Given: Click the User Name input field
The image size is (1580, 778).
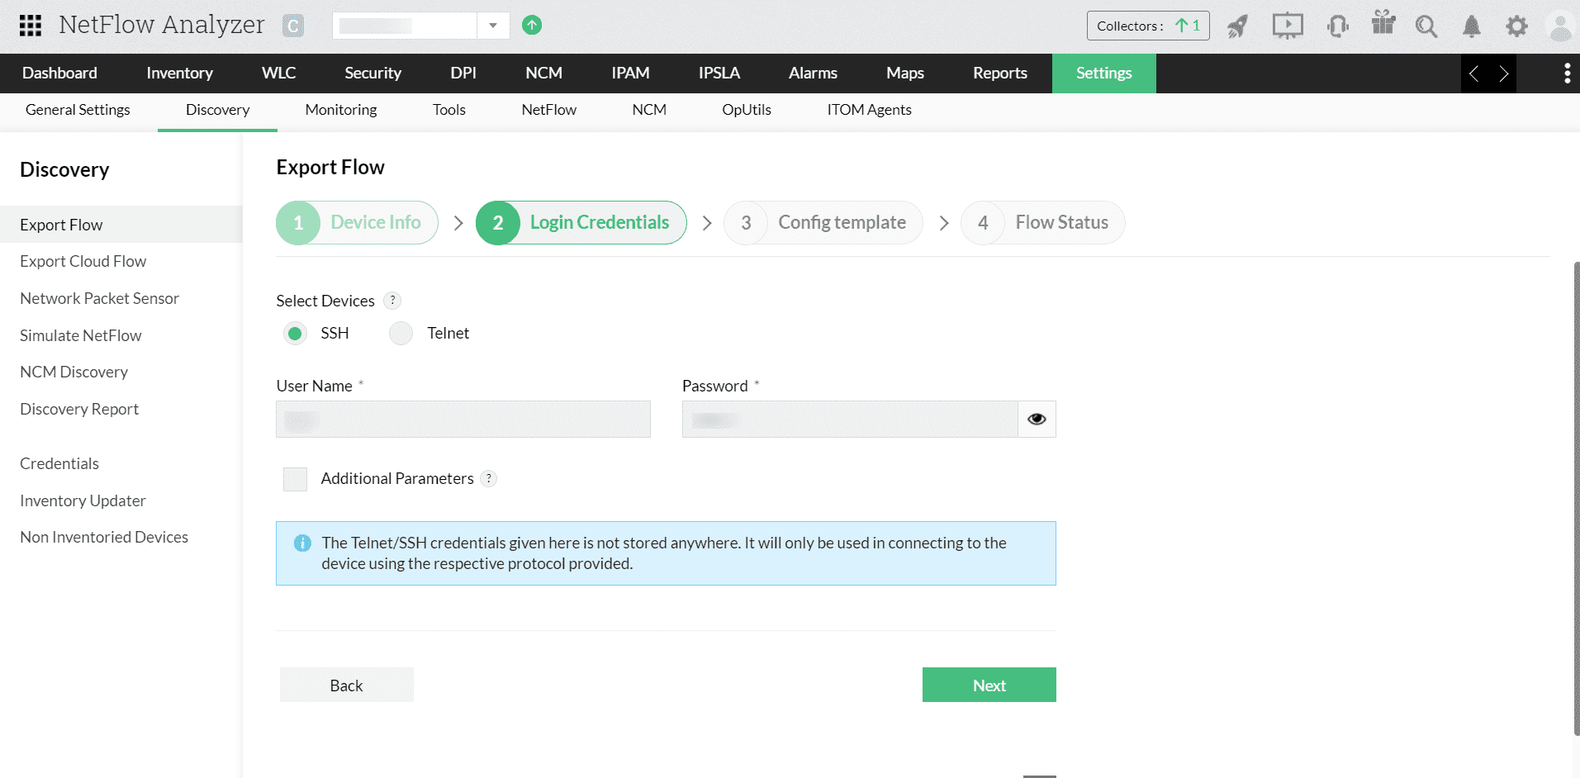Looking at the screenshot, I should point(463,420).
